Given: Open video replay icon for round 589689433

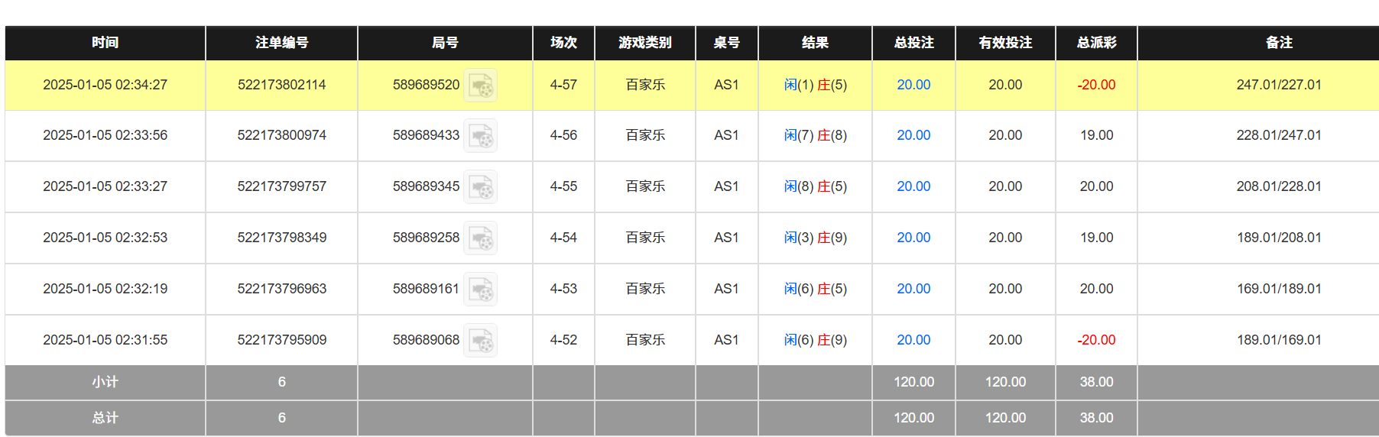Looking at the screenshot, I should [481, 136].
